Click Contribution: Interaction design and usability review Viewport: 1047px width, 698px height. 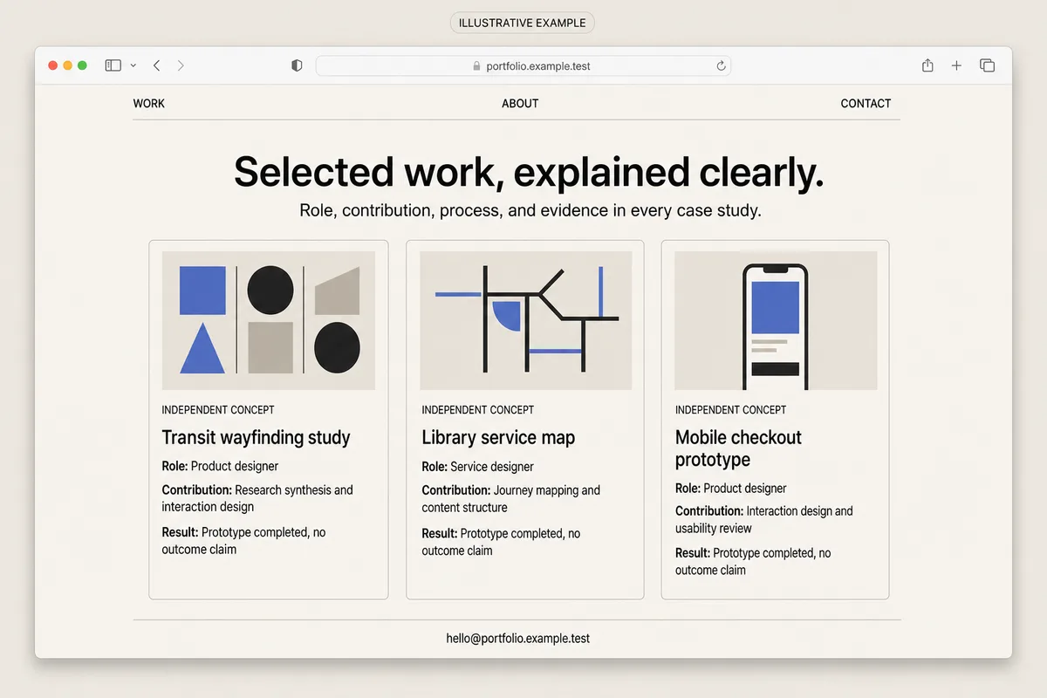point(764,519)
